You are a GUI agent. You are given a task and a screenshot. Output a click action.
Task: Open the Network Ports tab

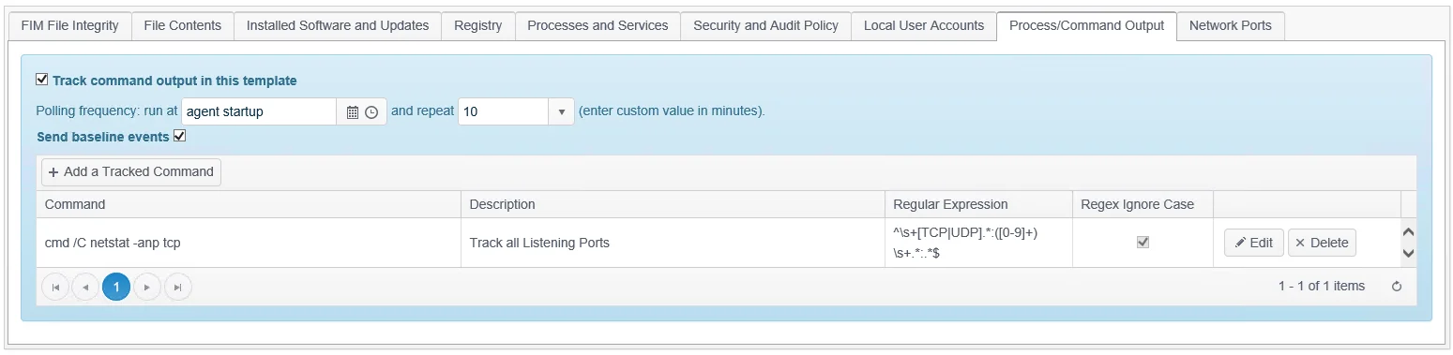coord(1230,26)
